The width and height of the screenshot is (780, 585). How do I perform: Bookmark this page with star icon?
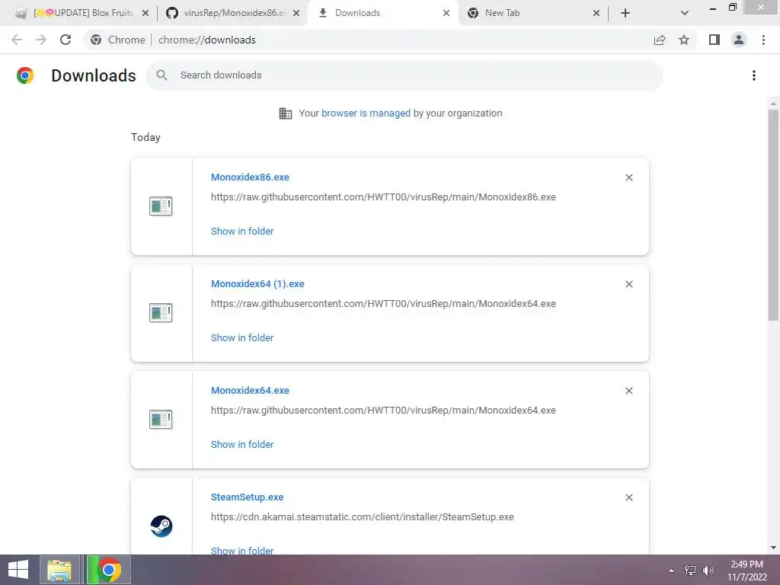[684, 40]
